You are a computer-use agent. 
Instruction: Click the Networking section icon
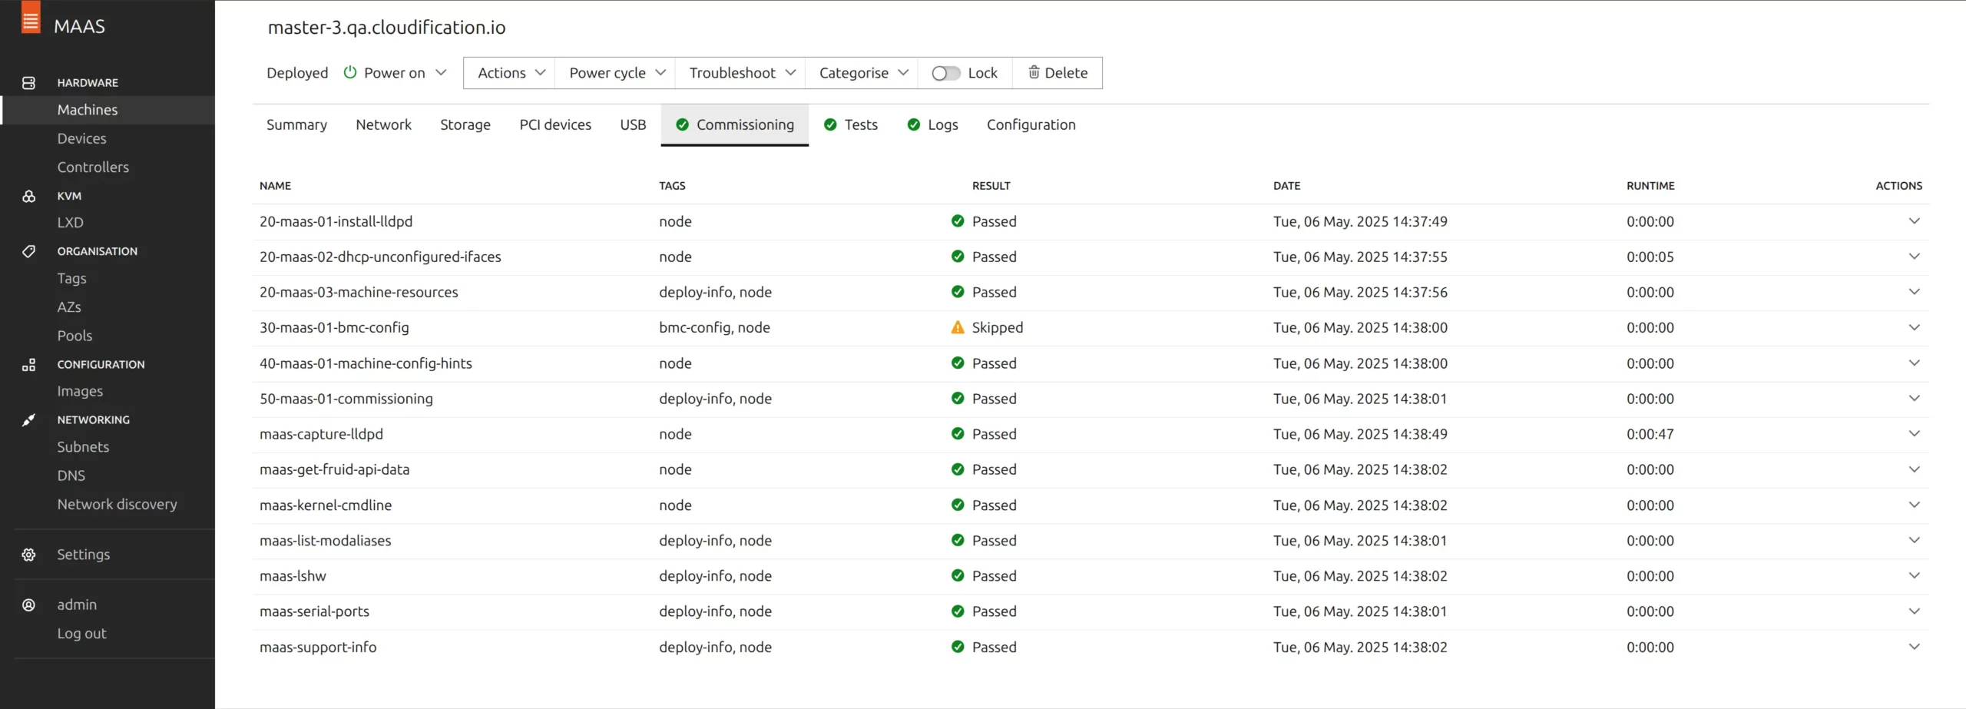click(x=29, y=420)
